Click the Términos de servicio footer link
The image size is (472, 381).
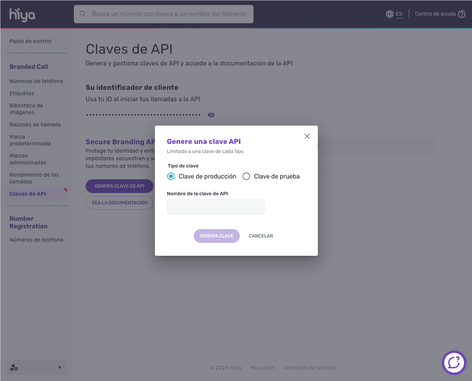(x=310, y=368)
